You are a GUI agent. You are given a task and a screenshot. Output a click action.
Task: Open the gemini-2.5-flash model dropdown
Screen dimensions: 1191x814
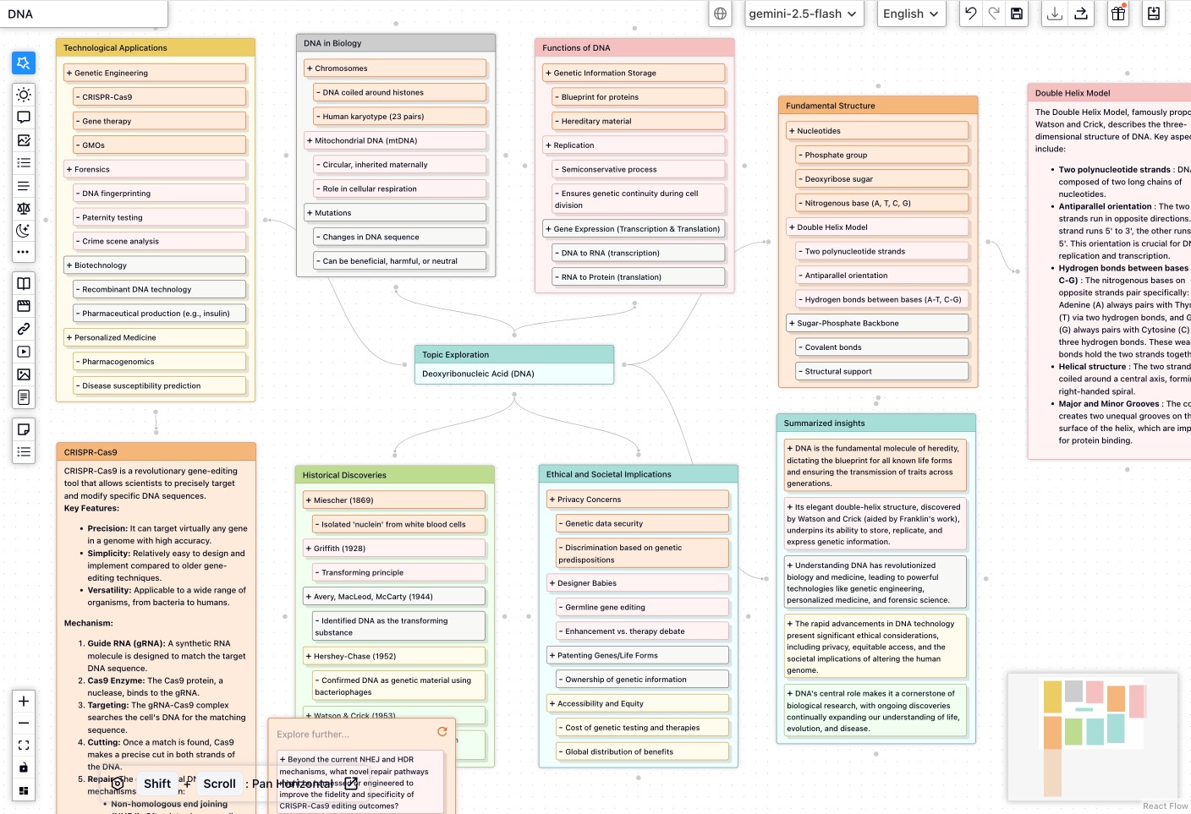click(x=803, y=14)
